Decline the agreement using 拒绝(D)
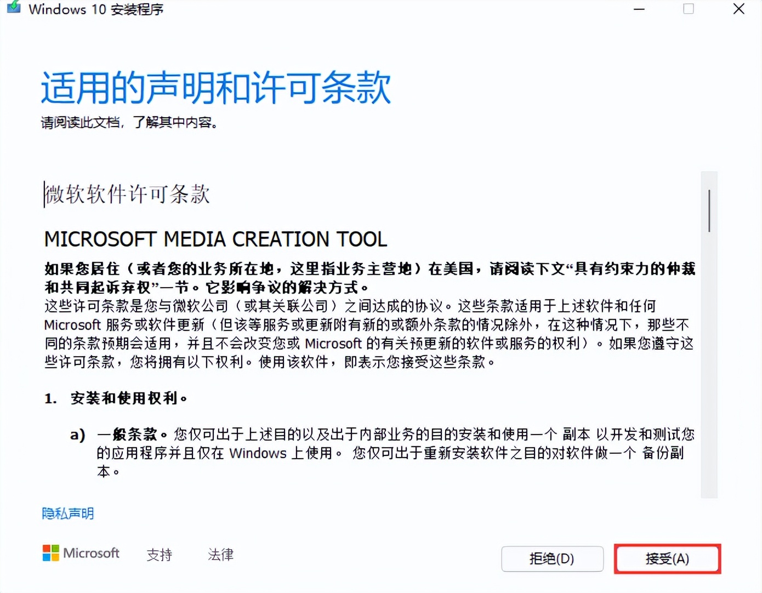The image size is (762, 593). tap(551, 559)
